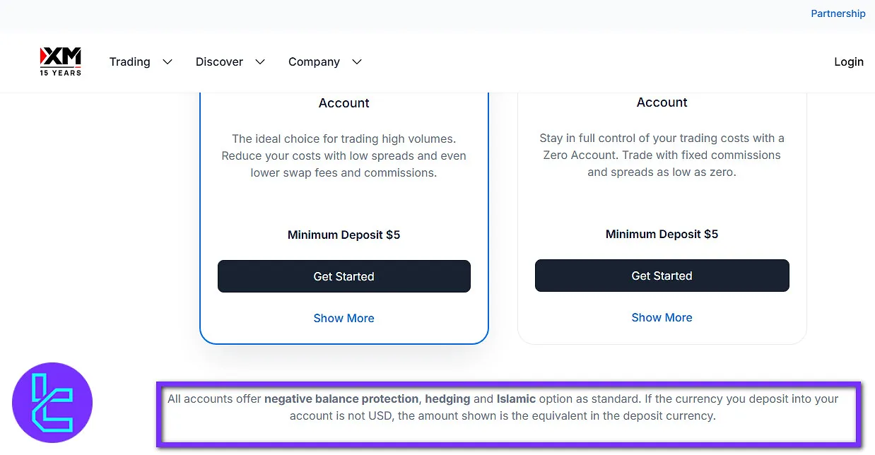
Task: Click the bold negative balance protection text
Action: [341, 399]
